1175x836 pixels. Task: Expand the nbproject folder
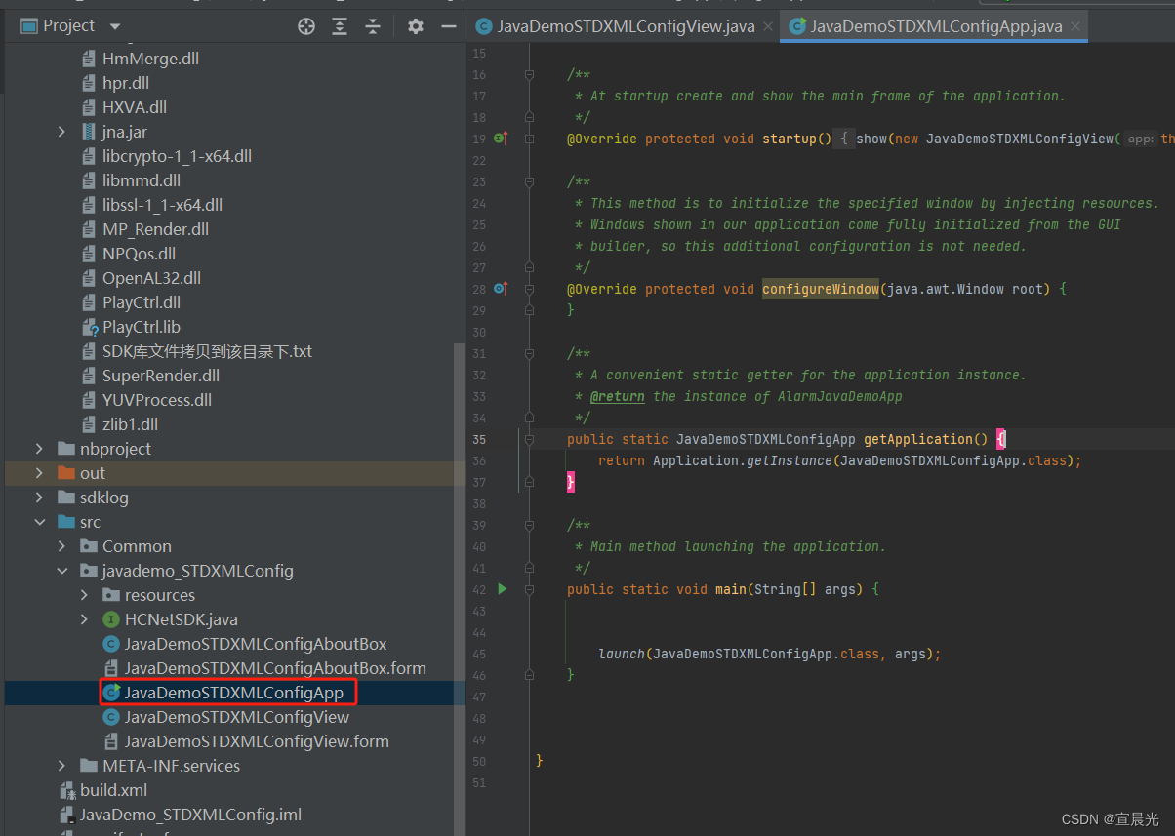[x=40, y=449]
